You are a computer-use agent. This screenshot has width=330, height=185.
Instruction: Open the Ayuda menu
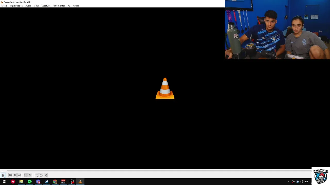(x=76, y=6)
